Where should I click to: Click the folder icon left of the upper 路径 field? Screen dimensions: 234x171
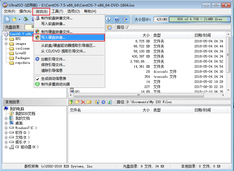(x=109, y=27)
